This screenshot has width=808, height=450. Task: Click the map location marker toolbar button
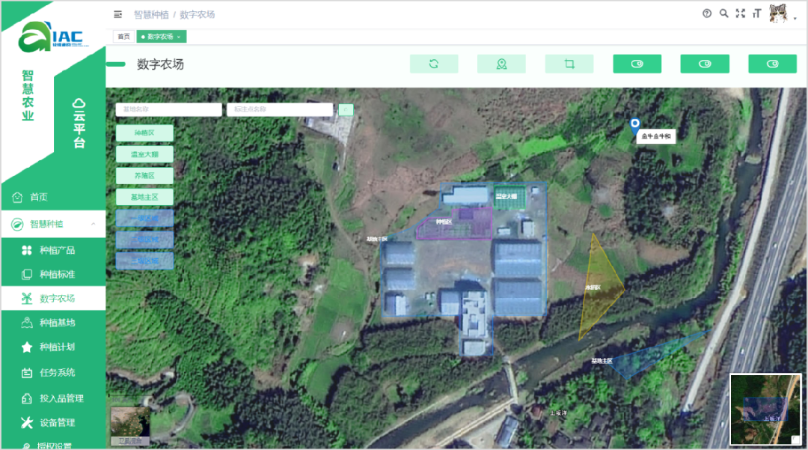pos(501,64)
